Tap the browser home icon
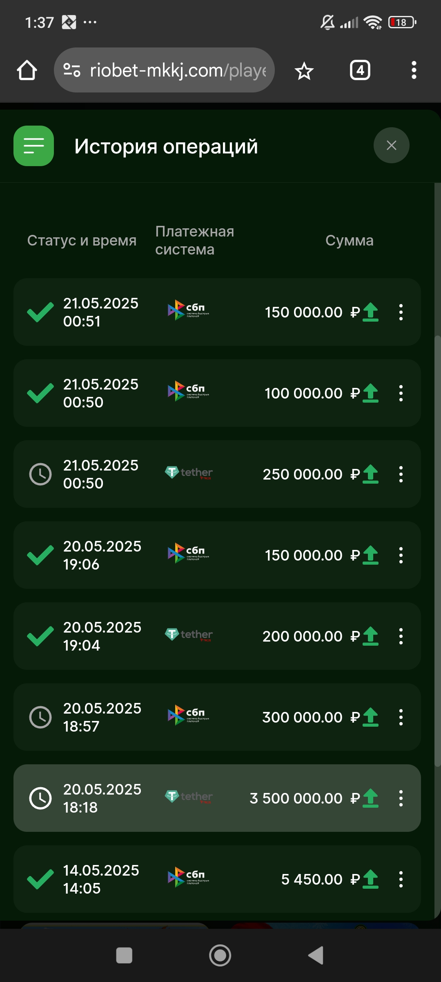The width and height of the screenshot is (441, 982). (27, 70)
